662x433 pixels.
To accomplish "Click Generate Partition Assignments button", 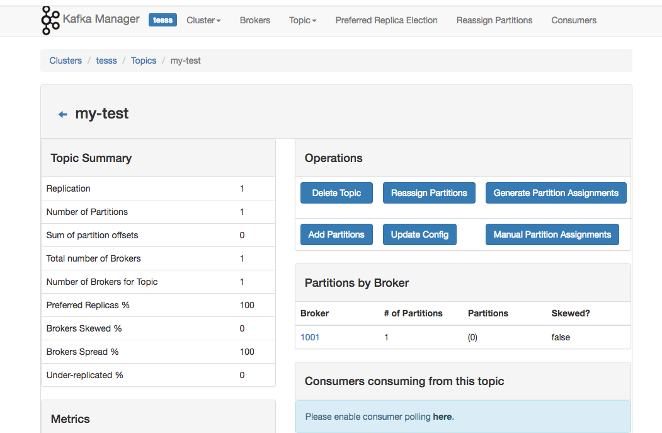I will tap(556, 193).
